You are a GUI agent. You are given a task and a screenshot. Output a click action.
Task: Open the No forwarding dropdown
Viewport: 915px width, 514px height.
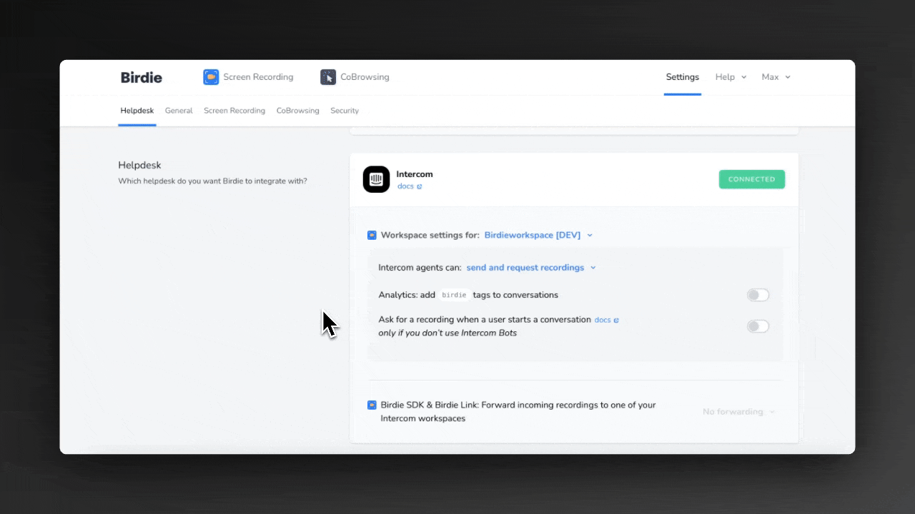tap(738, 412)
